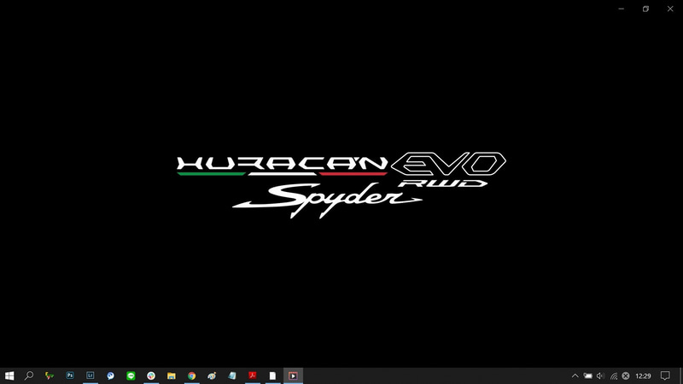Open the blank white document taskbar icon
The image size is (683, 384).
pyautogui.click(x=272, y=375)
